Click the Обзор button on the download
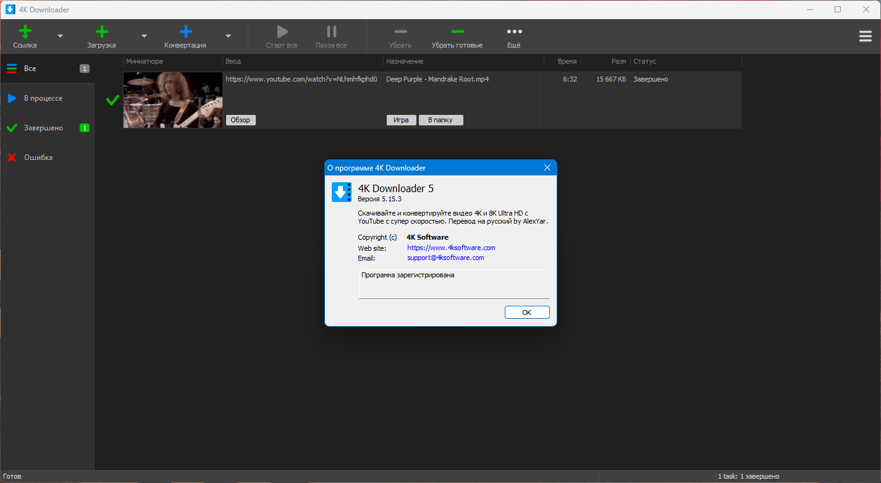The image size is (881, 483). point(240,120)
